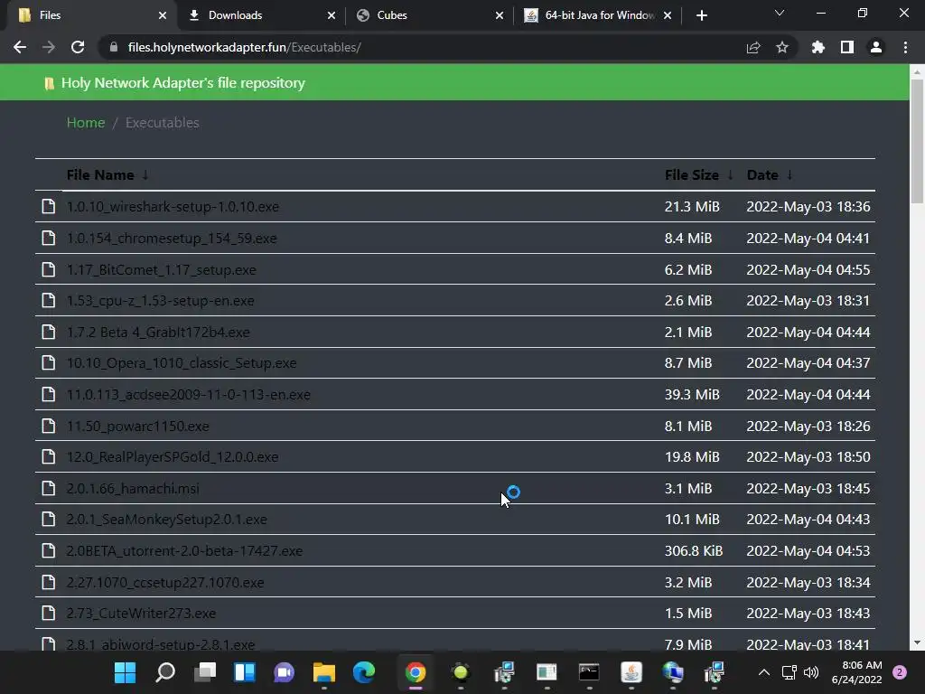Close the Downloads tab
Screen dimensions: 925x694
tap(332, 15)
